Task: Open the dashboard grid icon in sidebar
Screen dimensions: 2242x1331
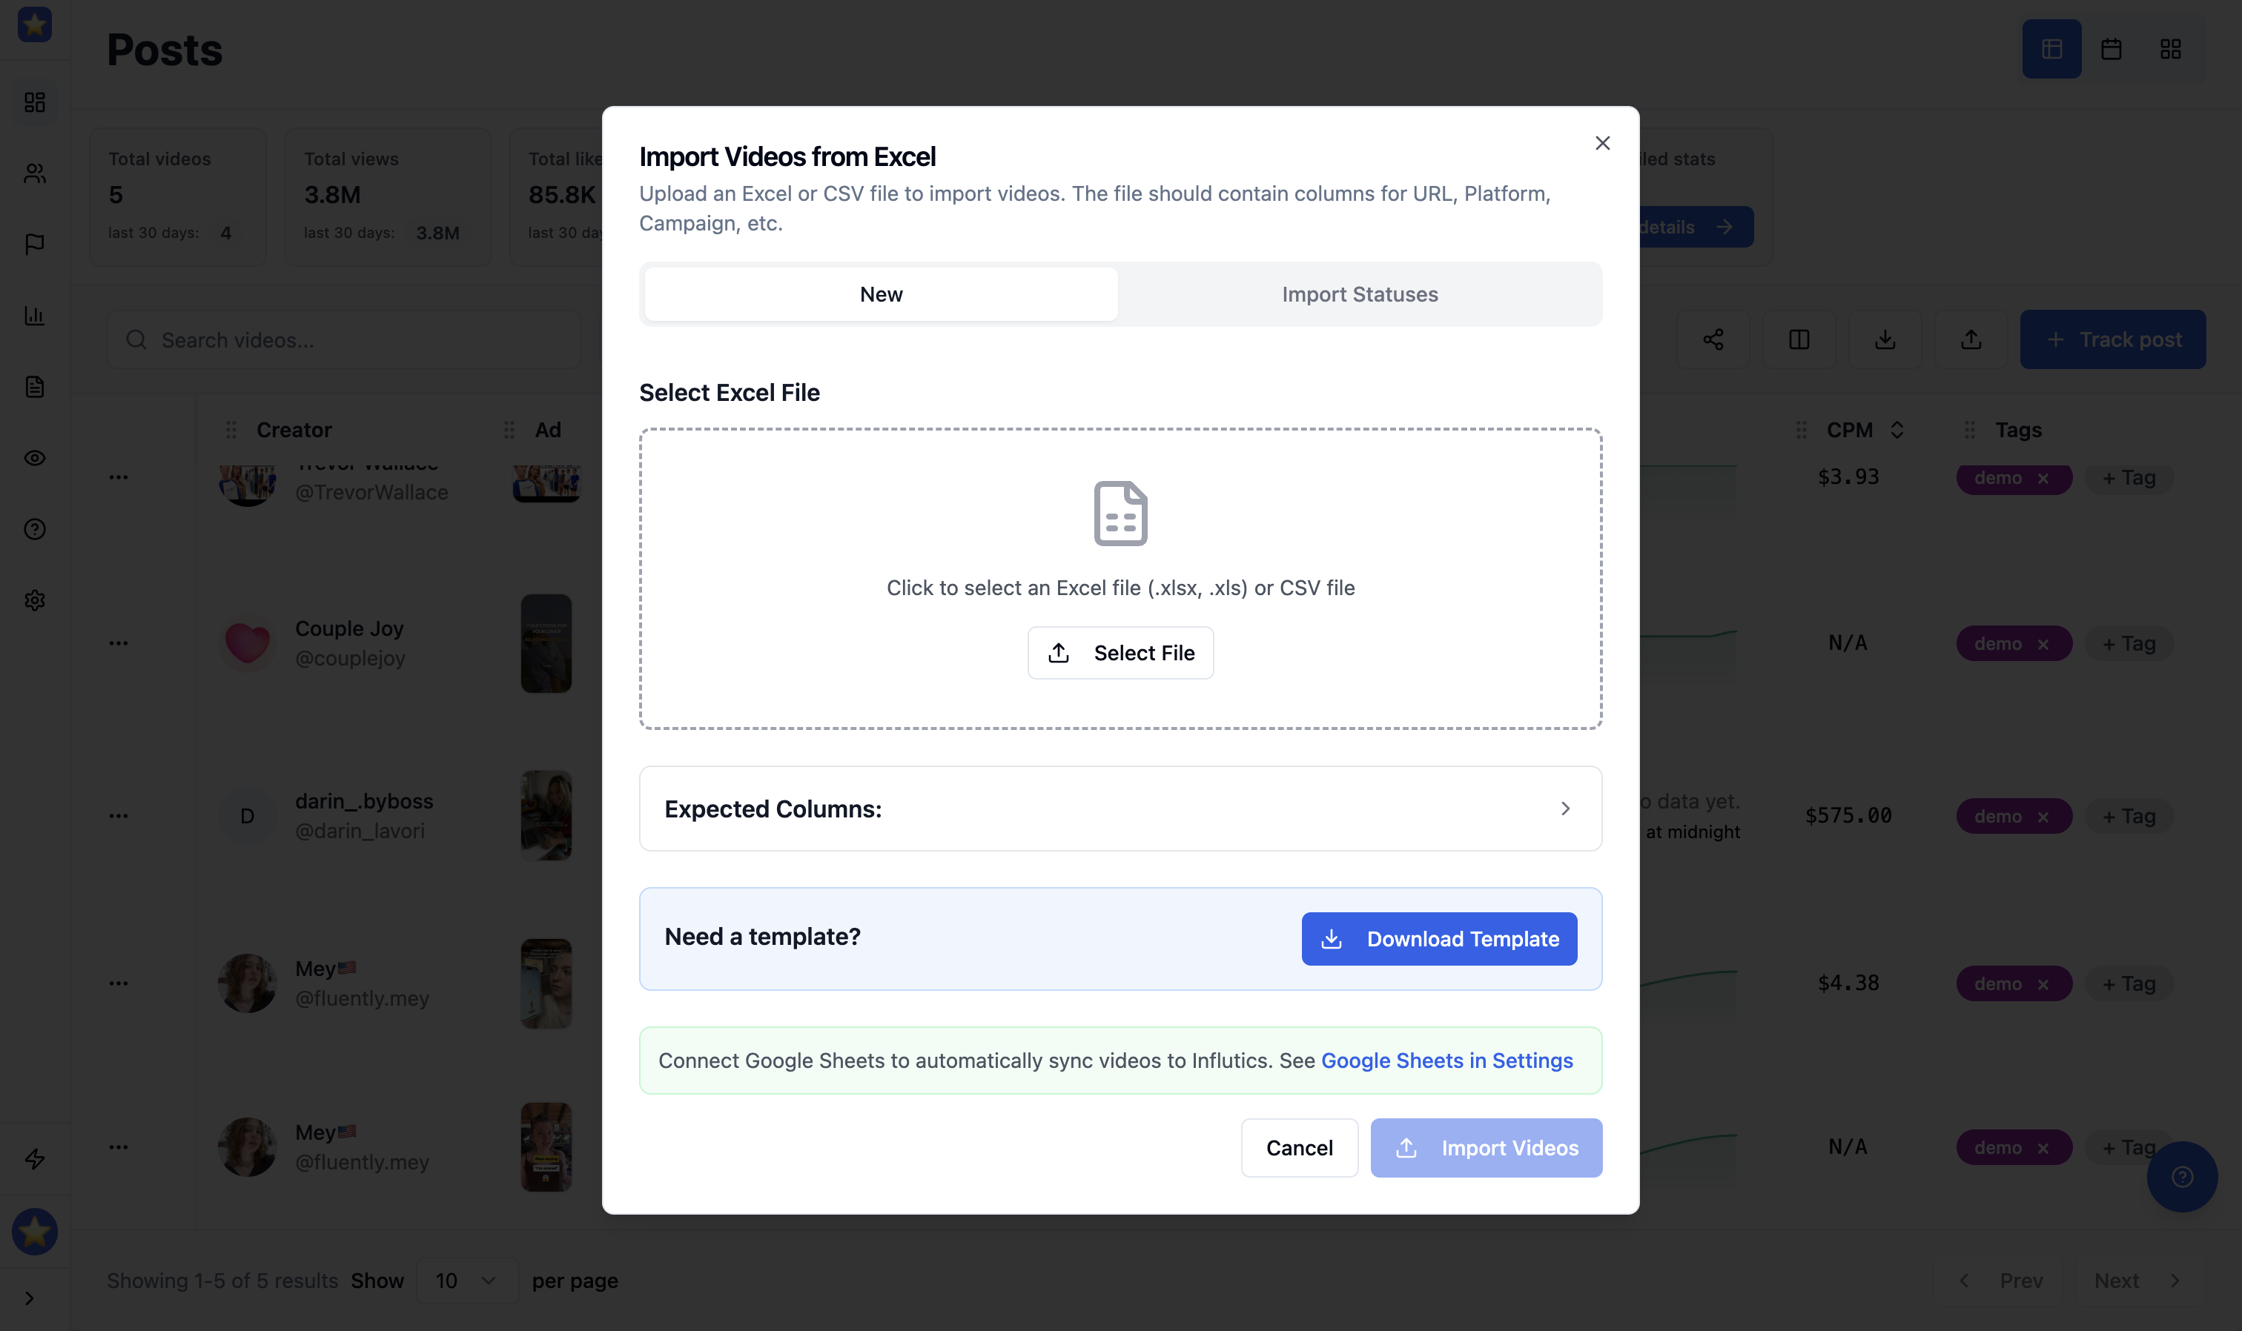Action: tap(35, 102)
